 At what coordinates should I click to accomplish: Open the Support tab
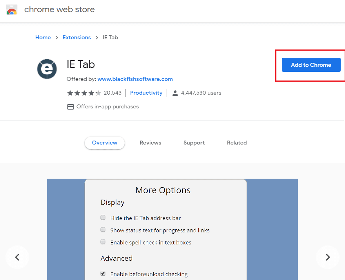(194, 143)
